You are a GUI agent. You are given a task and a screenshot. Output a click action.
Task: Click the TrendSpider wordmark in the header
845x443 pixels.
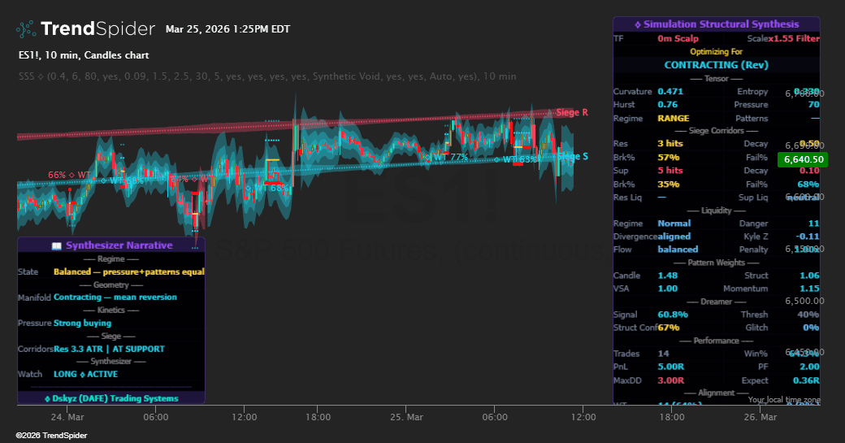(97, 28)
